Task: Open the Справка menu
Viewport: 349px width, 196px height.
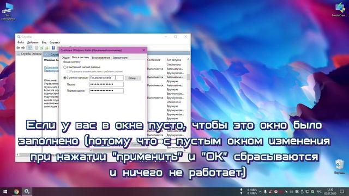Action: pyautogui.click(x=55, y=42)
